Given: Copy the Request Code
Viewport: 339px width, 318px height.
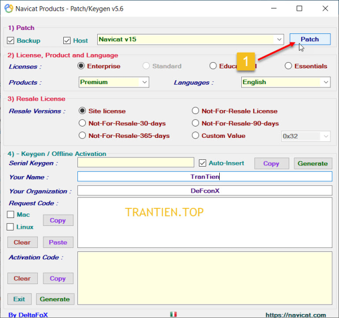Looking at the screenshot, I should [x=58, y=220].
